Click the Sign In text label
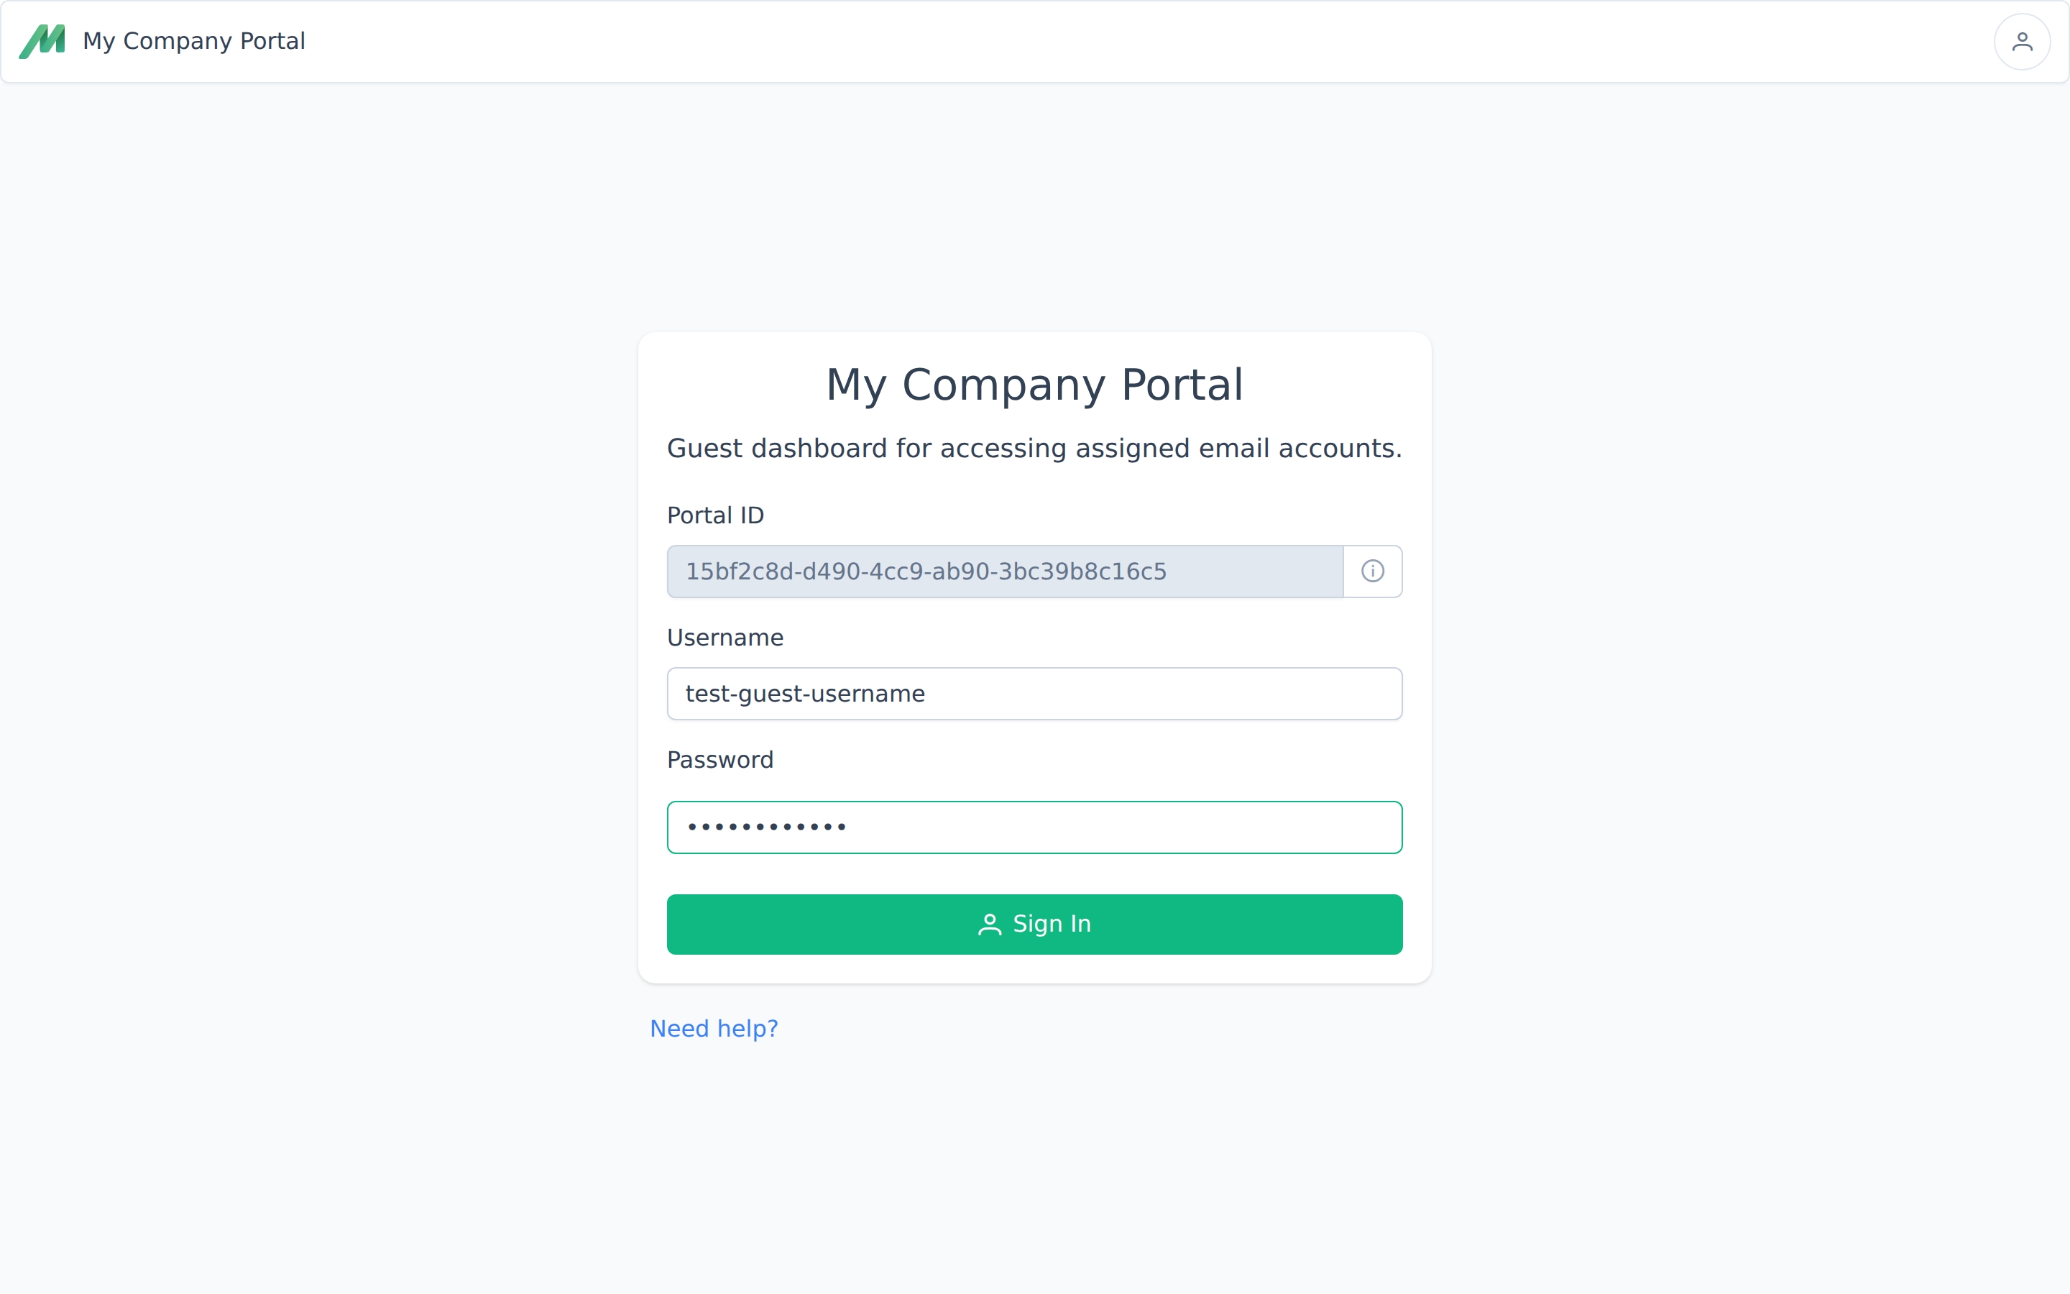Screen dimensions: 2070x1294 click(x=1052, y=924)
